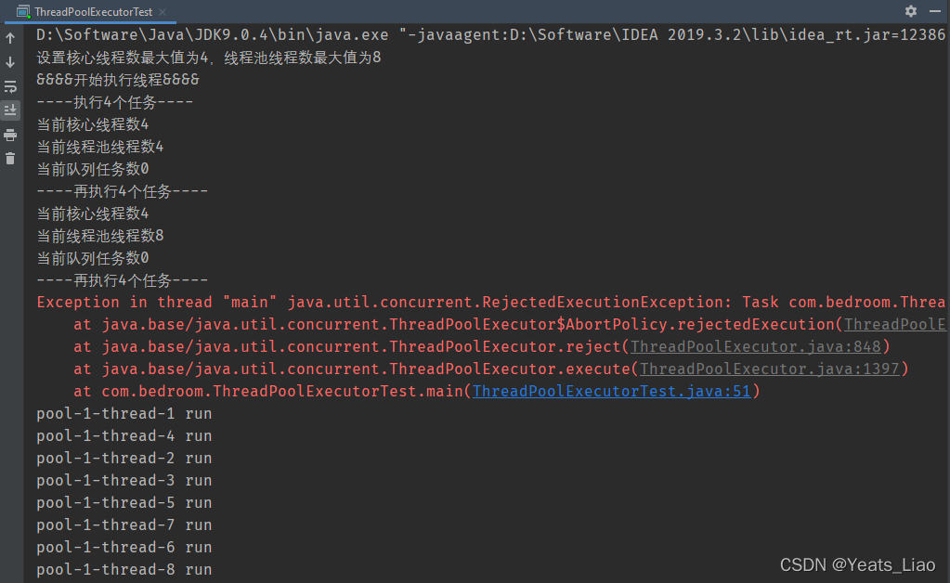
Task: Toggle scroll to end of console
Action: [x=10, y=110]
